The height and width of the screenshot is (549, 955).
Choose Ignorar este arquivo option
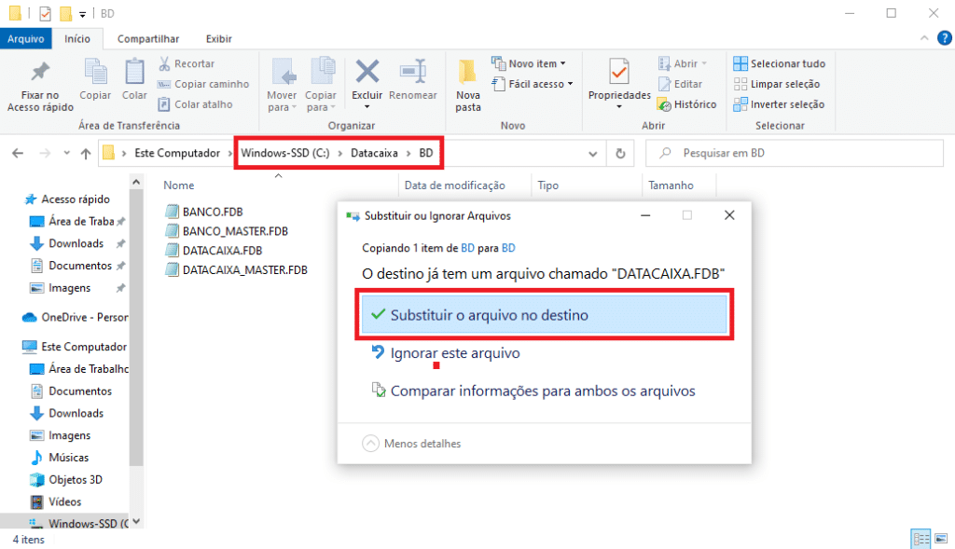tap(454, 353)
